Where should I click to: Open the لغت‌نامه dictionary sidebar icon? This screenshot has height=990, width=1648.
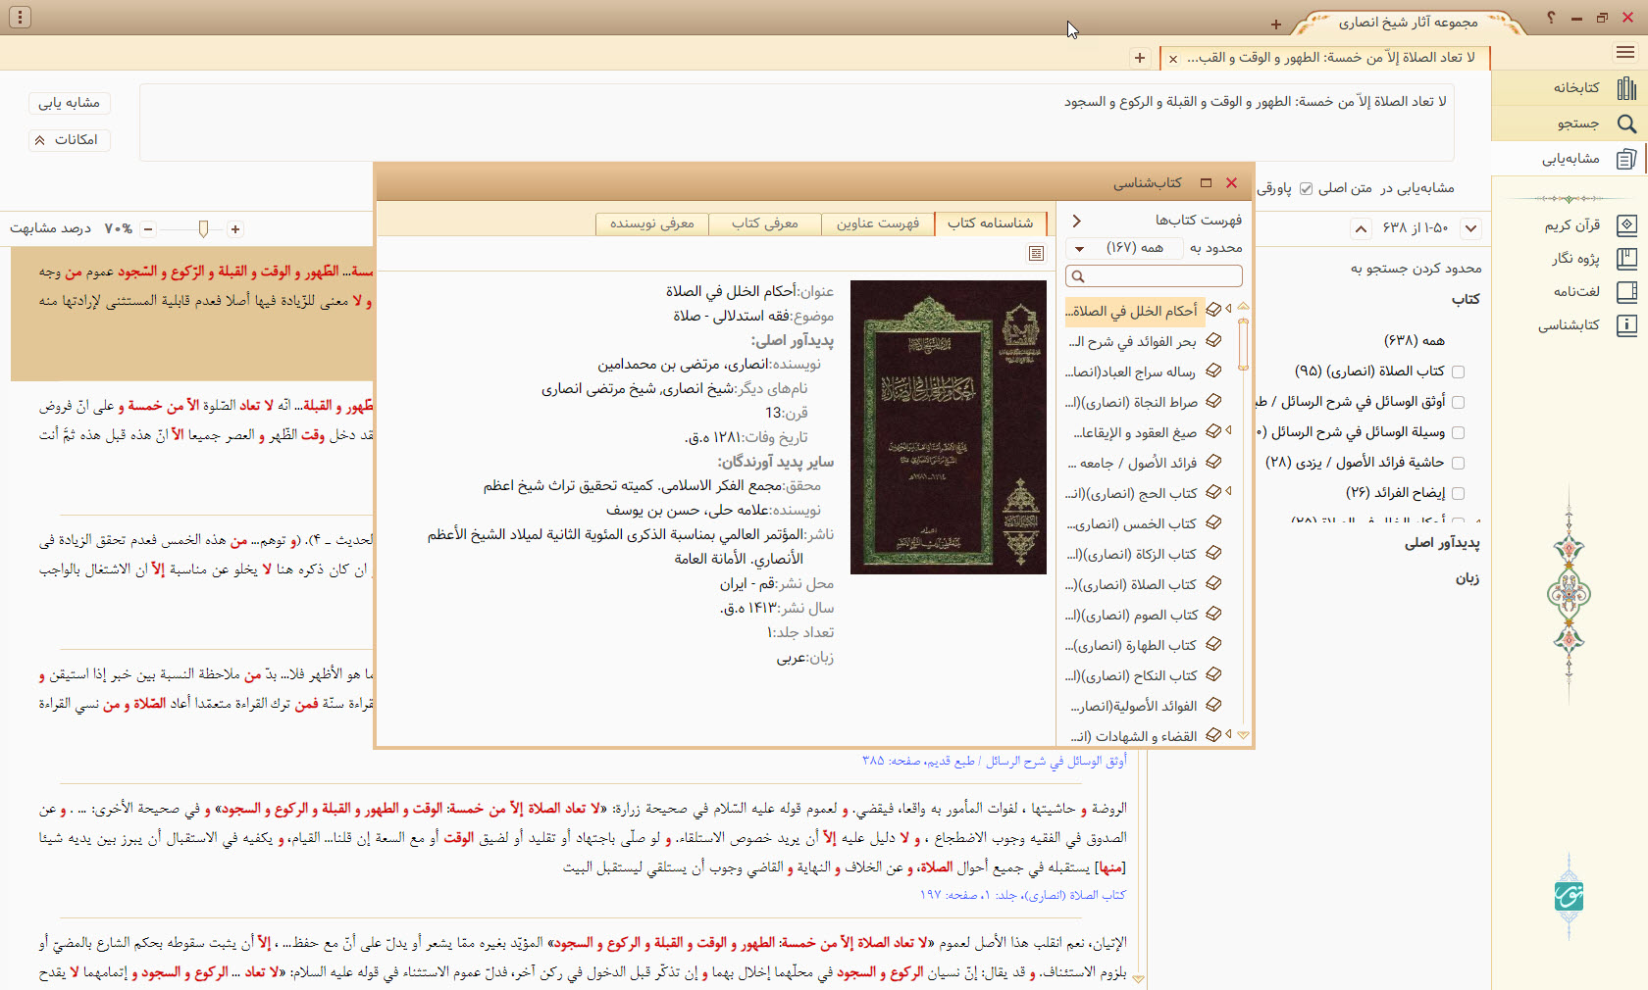1625,292
